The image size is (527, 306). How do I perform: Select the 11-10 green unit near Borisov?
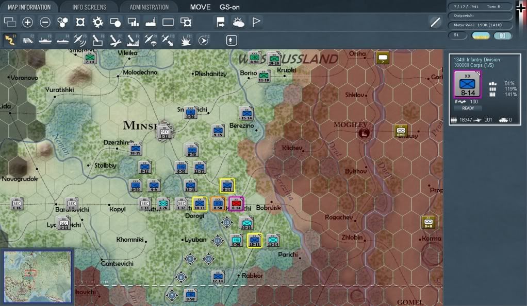coord(264,76)
